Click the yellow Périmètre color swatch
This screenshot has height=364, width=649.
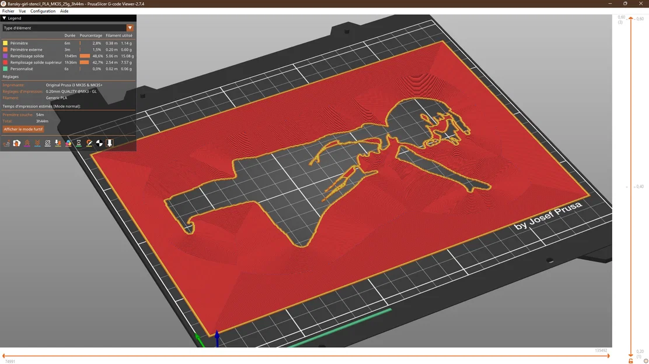pyautogui.click(x=5, y=43)
